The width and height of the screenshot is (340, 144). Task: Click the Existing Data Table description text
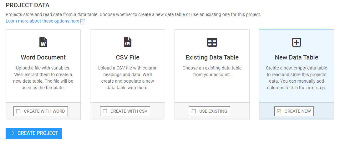(x=212, y=71)
